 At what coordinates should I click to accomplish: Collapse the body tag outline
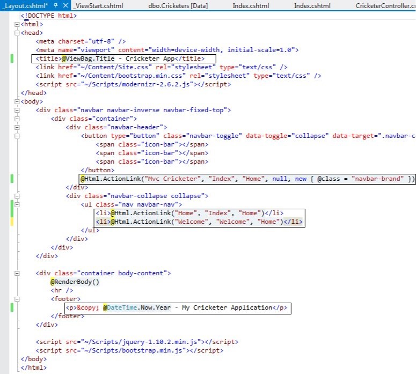17,101
